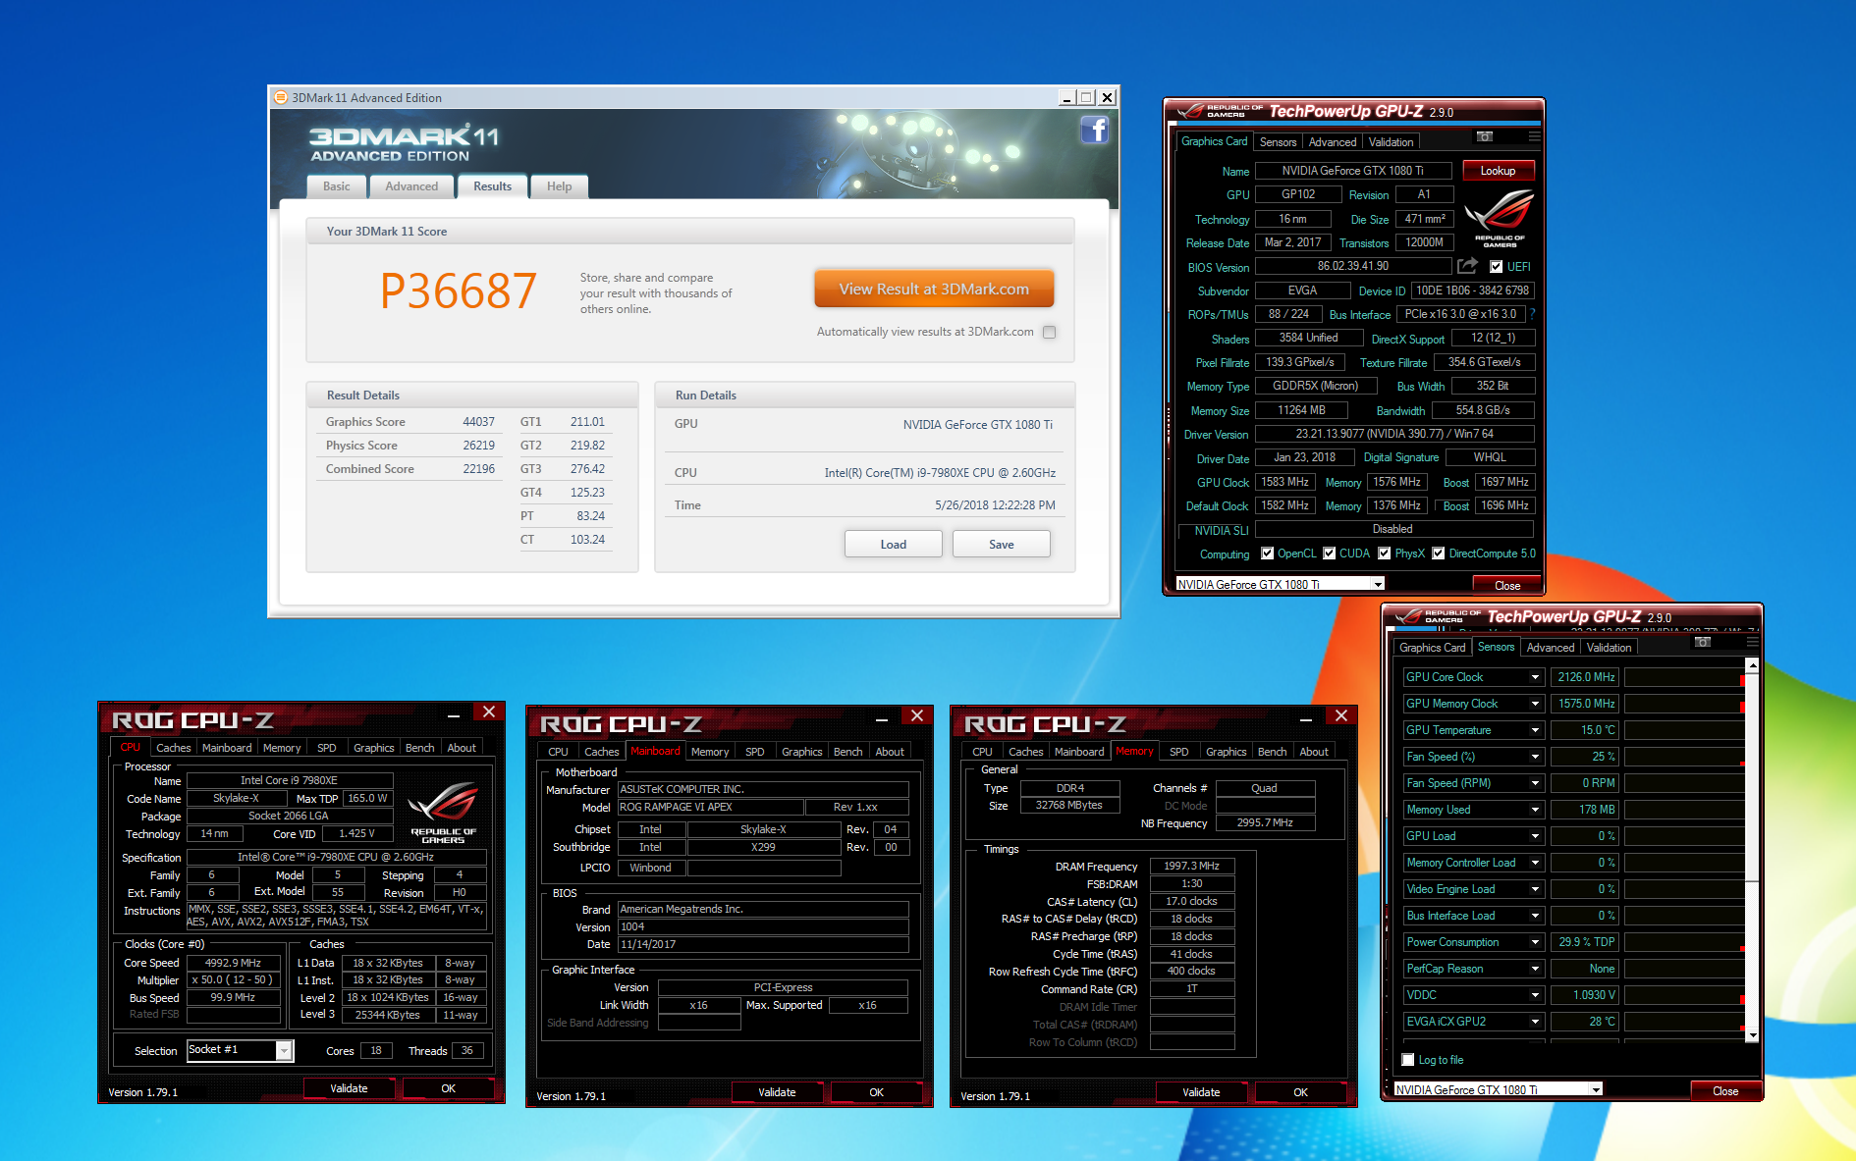
Task: Click the ROG logo in GPU-Z Graphics Card window
Action: pos(1499,218)
